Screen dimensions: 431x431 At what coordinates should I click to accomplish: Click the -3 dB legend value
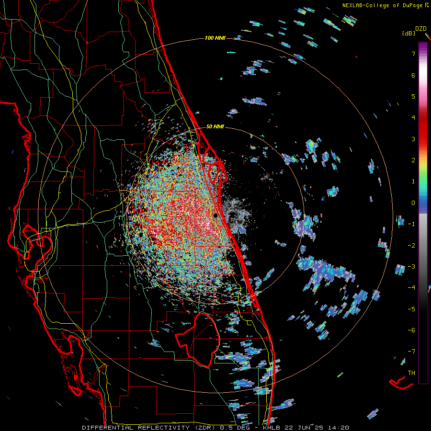(x=411, y=267)
